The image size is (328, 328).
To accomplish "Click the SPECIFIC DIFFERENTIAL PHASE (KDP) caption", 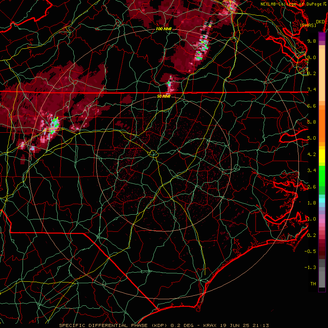I will pos(113,325).
